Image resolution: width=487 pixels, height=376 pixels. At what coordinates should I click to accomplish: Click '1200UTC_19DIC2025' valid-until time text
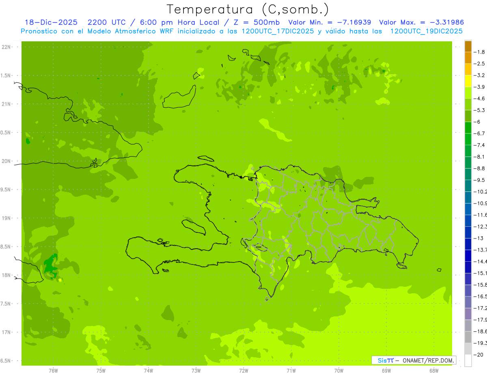426,31
